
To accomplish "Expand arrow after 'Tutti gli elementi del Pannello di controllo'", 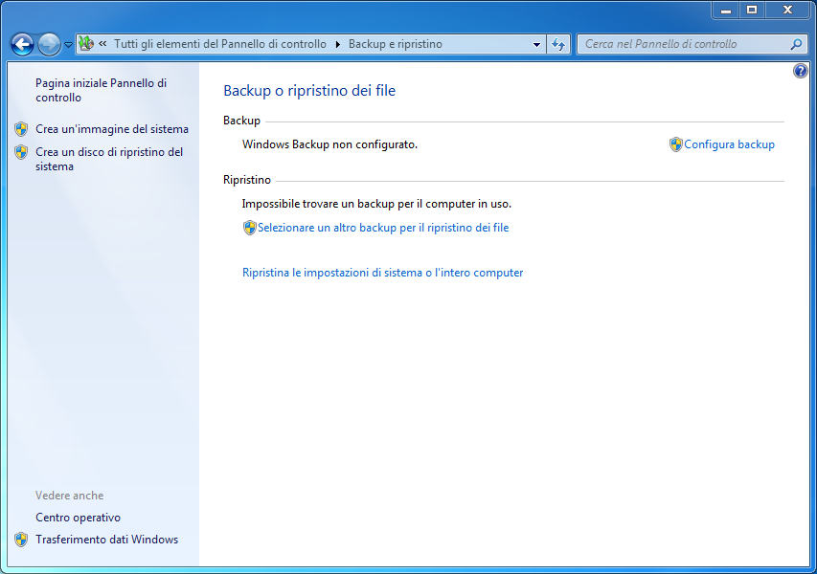I will coord(338,44).
